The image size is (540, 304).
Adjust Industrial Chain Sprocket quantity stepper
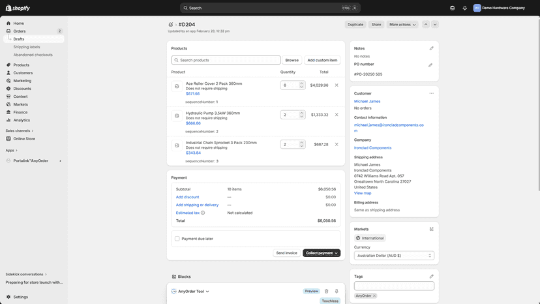pos(301,144)
